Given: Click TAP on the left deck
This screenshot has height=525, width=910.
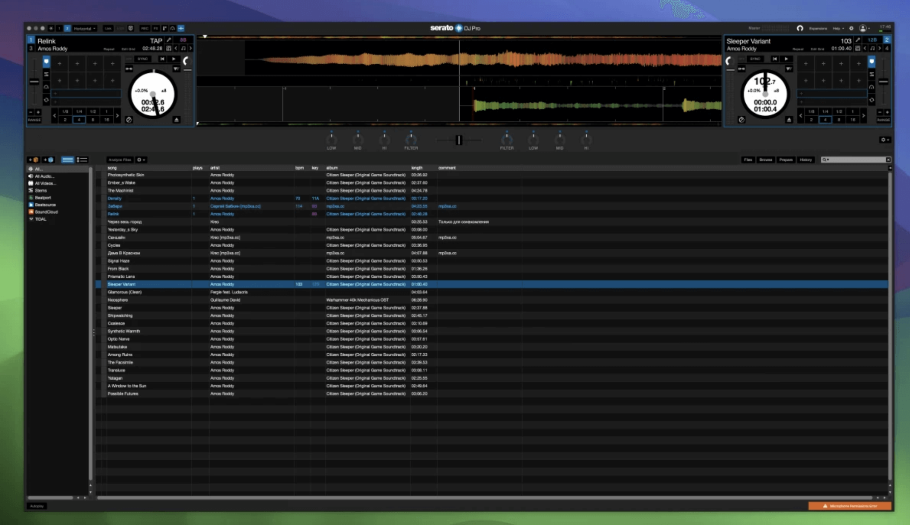Looking at the screenshot, I should click(156, 40).
